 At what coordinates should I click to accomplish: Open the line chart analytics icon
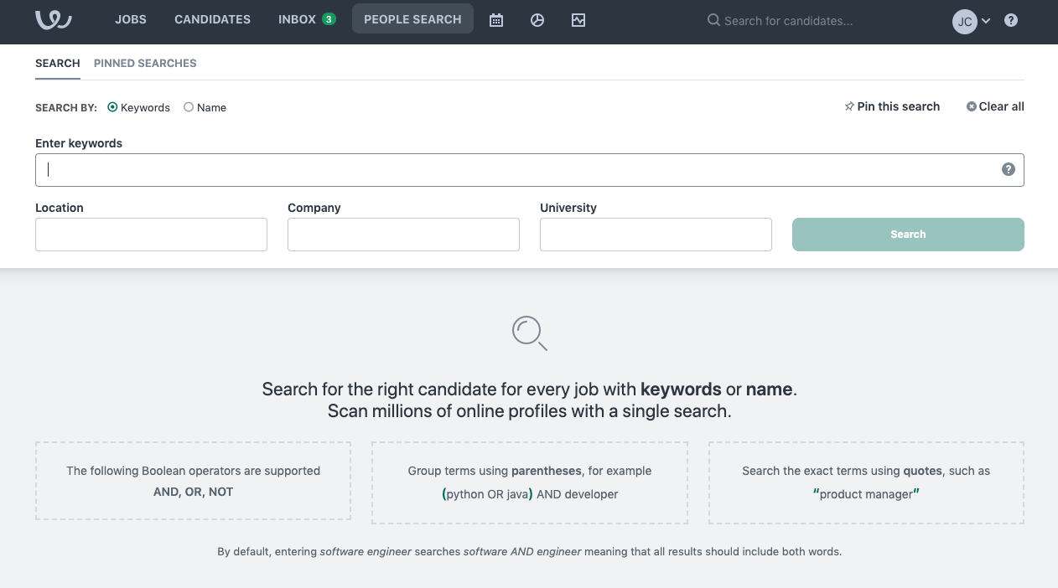point(578,20)
